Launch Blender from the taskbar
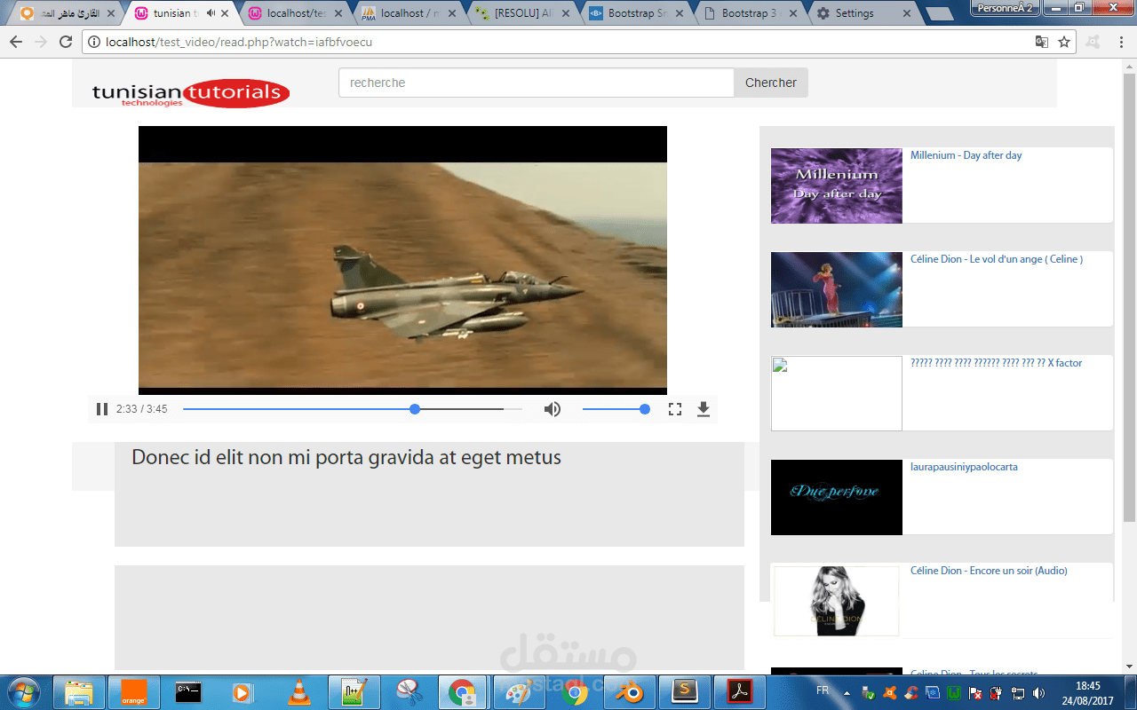 tap(630, 692)
